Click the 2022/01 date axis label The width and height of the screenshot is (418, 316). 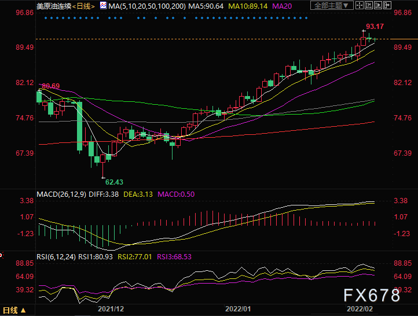238,309
